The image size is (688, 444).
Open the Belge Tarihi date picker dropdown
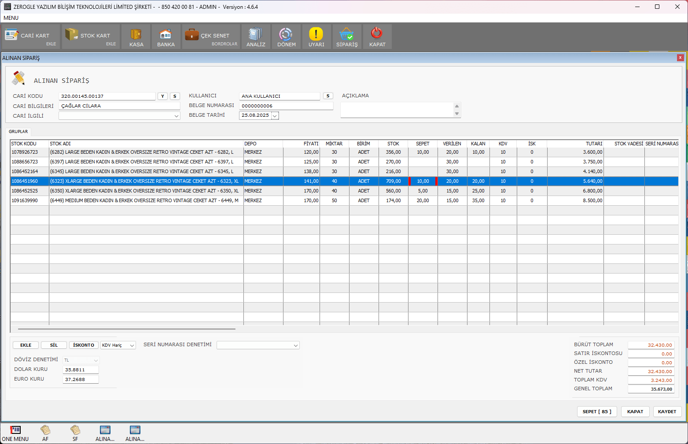point(275,115)
